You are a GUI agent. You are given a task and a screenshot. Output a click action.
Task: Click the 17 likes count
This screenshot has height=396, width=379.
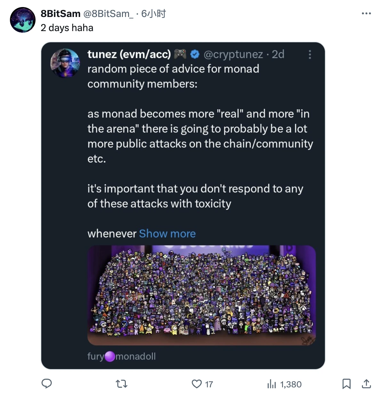point(209,384)
